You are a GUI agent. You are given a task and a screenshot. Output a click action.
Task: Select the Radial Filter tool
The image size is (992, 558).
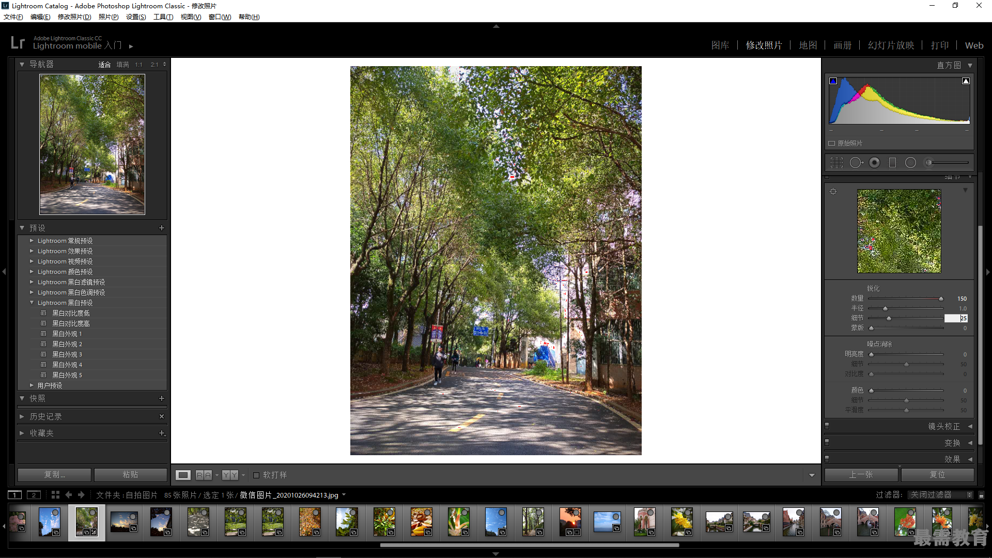910,163
